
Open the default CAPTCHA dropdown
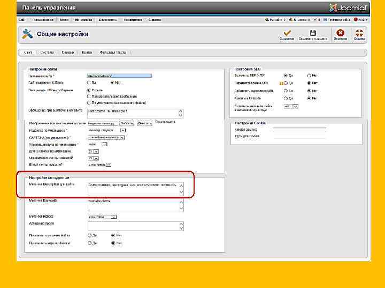pyautogui.click(x=106, y=138)
